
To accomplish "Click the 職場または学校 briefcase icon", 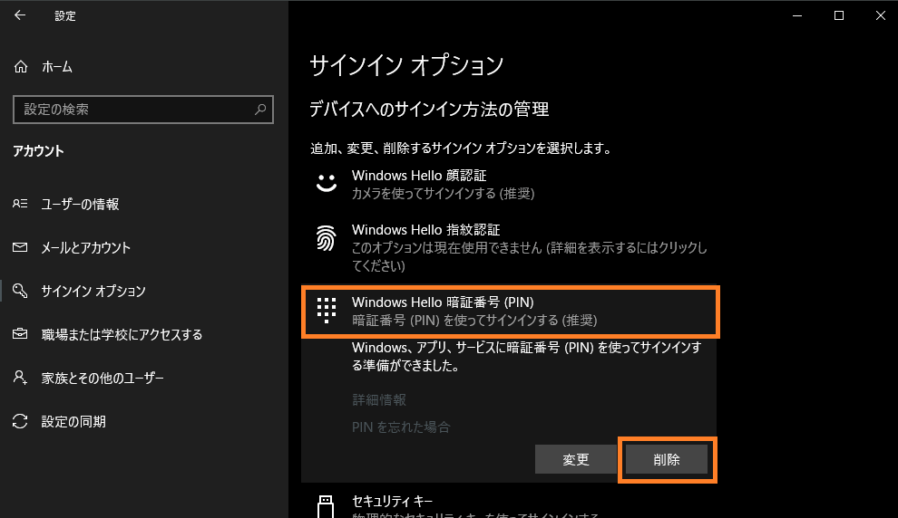I will (x=20, y=334).
